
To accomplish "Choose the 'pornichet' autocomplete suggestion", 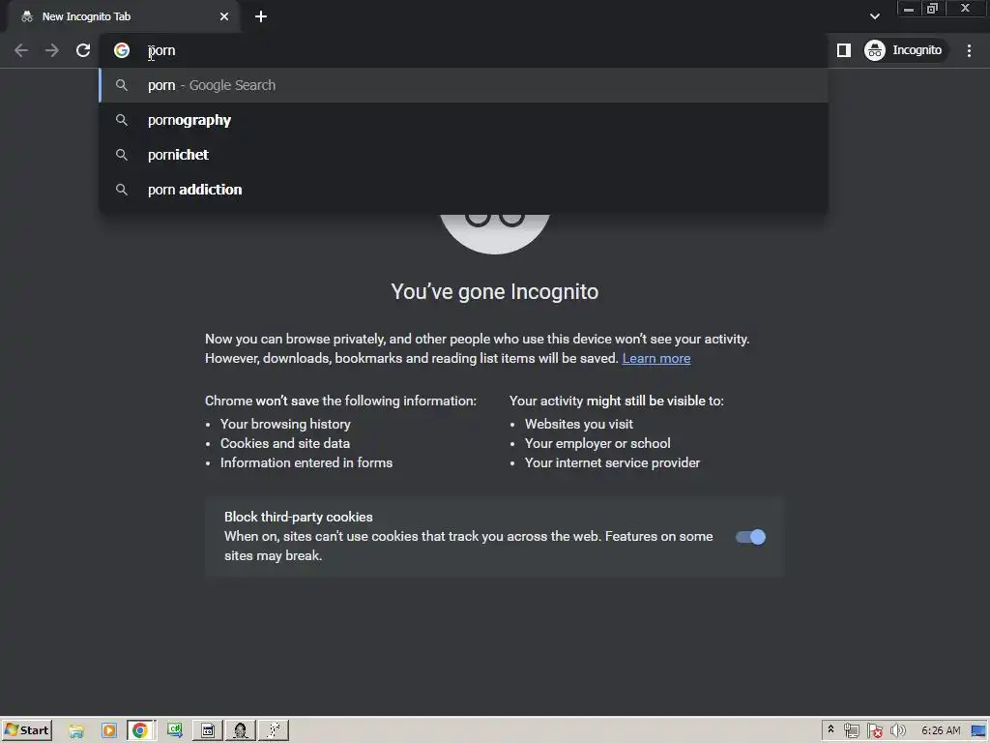I will (464, 155).
